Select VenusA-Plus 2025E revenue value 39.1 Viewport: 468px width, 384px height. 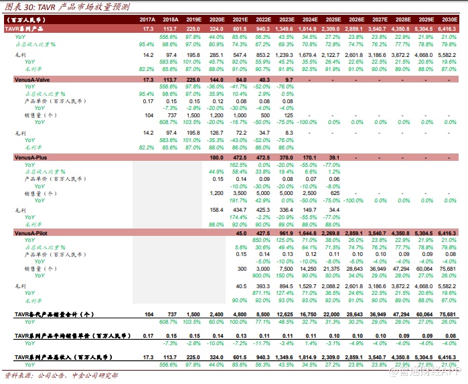(x=334, y=157)
